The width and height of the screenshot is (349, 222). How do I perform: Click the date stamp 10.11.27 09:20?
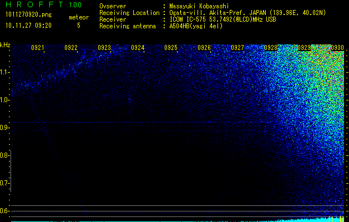click(28, 26)
